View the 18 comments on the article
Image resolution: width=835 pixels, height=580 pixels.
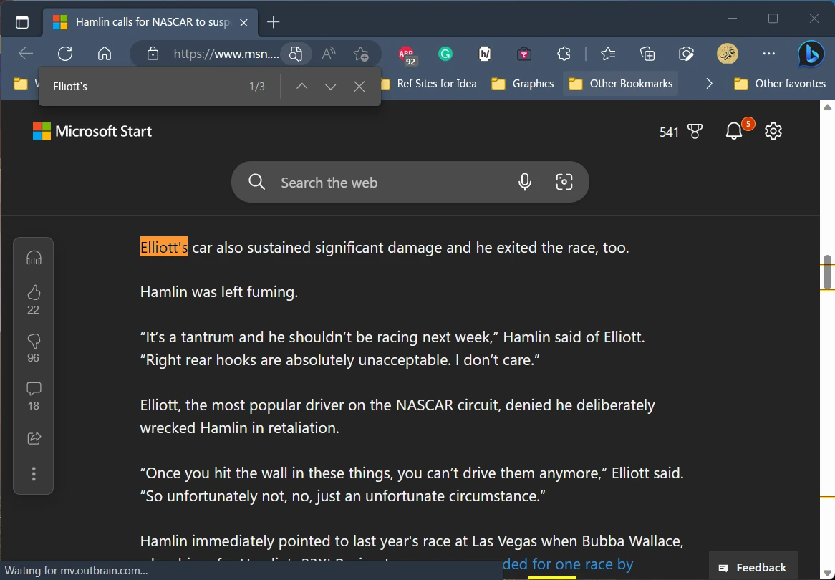[x=33, y=389]
